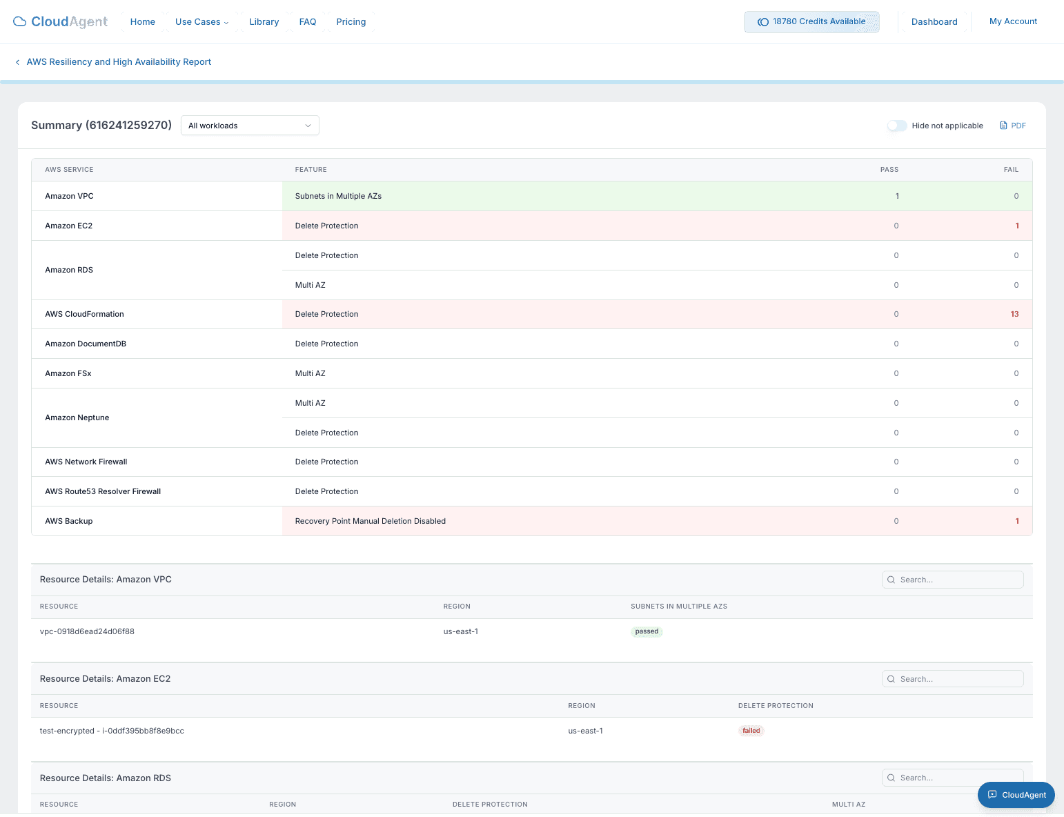Viewport: 1064px width, 817px height.
Task: Go to the Home page
Action: click(x=143, y=22)
